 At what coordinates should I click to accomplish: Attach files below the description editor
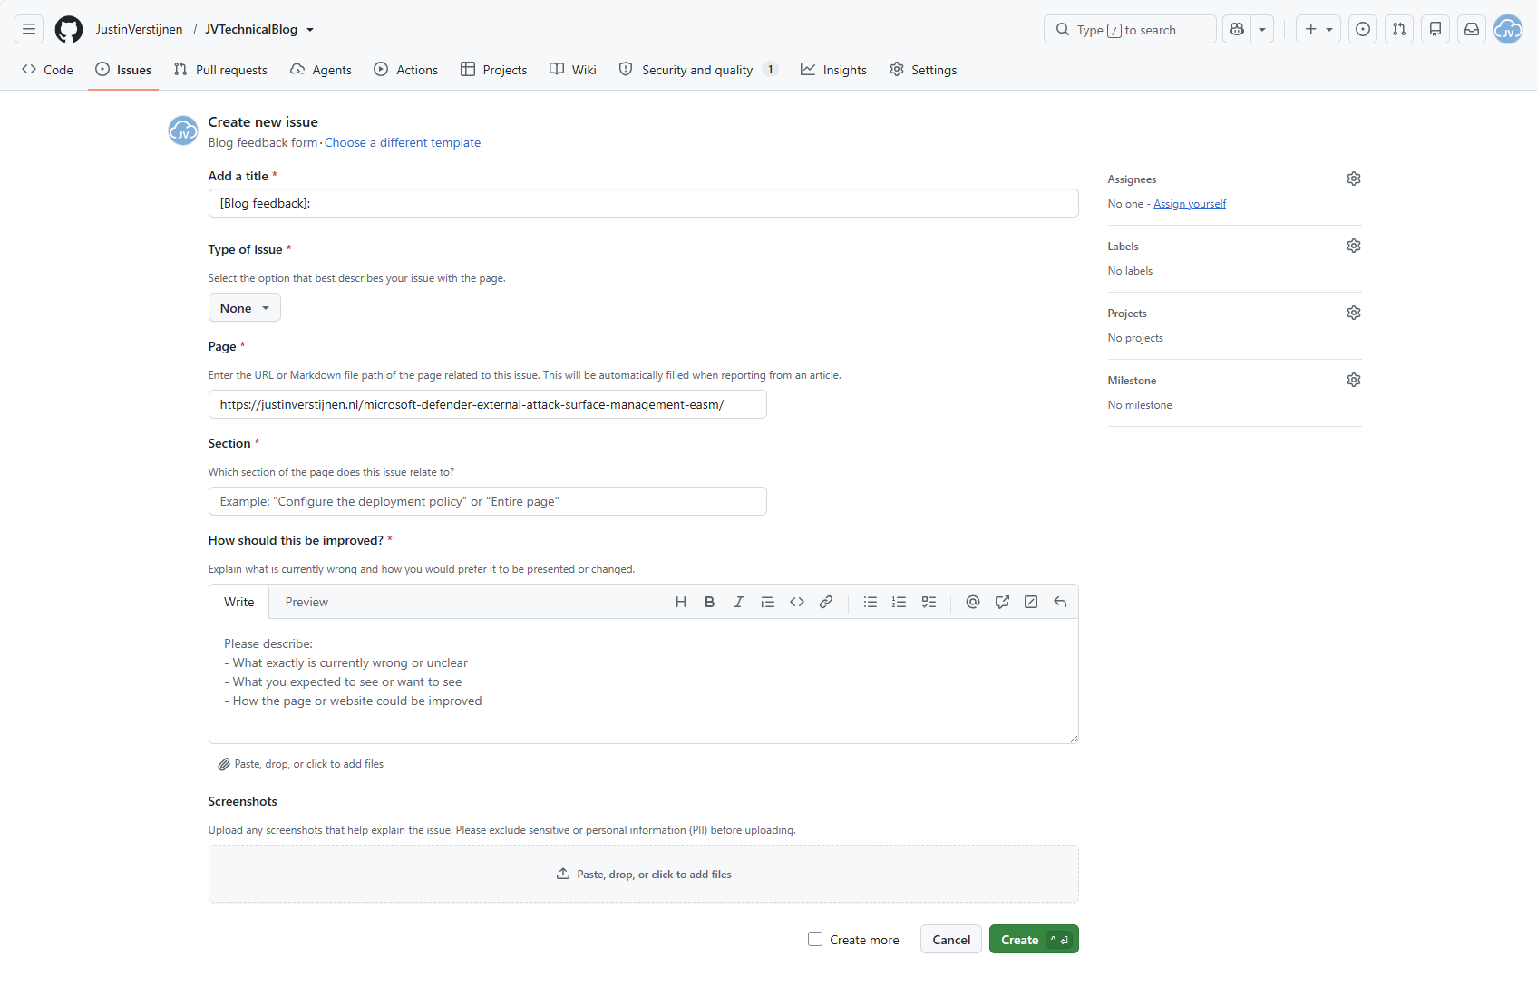click(301, 764)
